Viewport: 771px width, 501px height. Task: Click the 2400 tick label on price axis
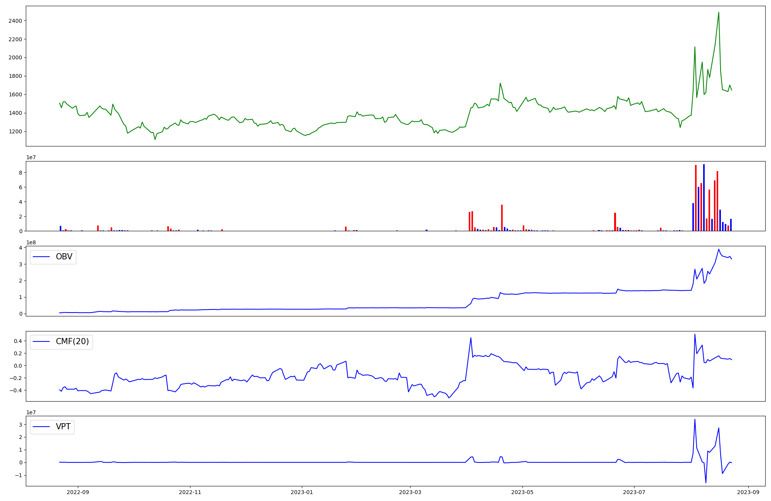tap(16, 21)
